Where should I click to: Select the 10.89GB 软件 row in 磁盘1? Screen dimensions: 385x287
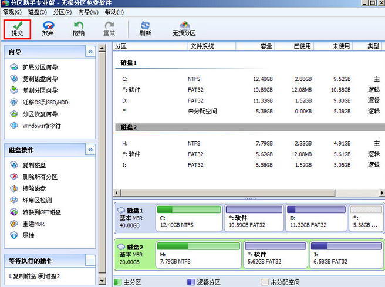tap(250, 90)
